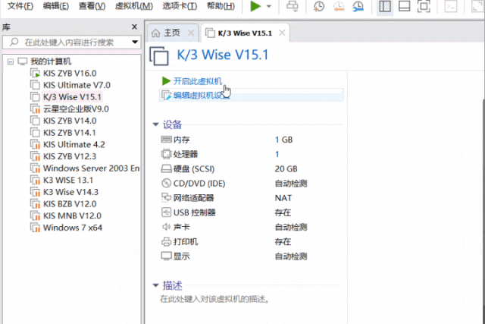The width and height of the screenshot is (485, 324).
Task: Click the 硬盘 (SCSI) device row
Action: (251, 168)
